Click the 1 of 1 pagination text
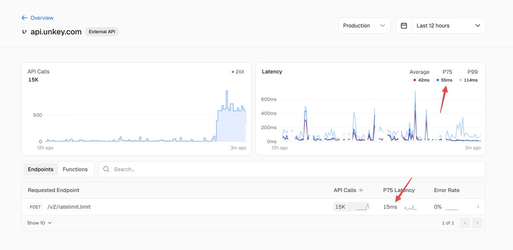Viewport: 513px width, 250px height. coord(448,223)
